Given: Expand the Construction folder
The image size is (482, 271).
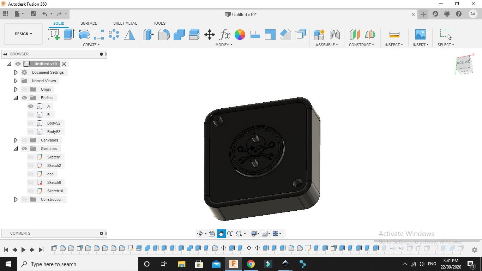Looking at the screenshot, I should [16, 199].
